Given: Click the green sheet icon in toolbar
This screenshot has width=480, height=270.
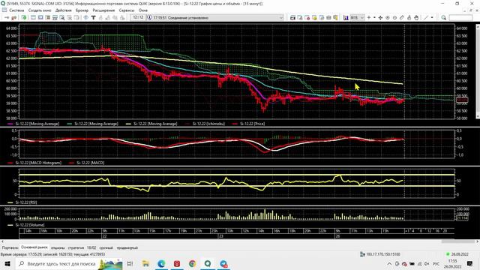Looking at the screenshot, I should coord(23,18).
